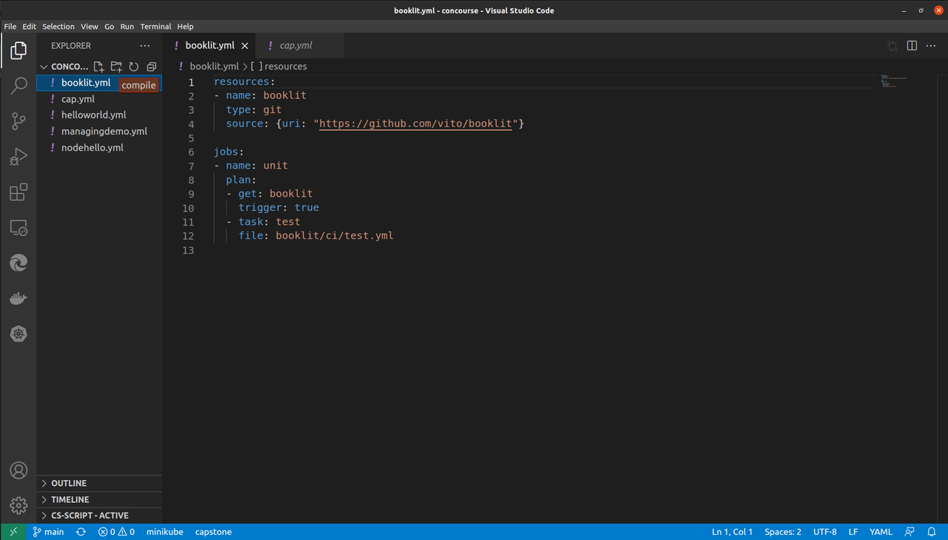Open Explorer more actions ellipsis
The image size is (948, 540).
point(145,46)
